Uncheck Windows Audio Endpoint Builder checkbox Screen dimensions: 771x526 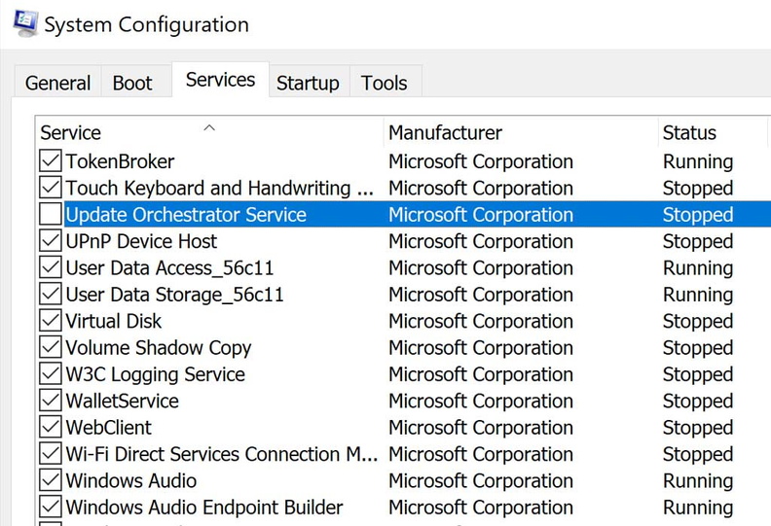click(51, 507)
